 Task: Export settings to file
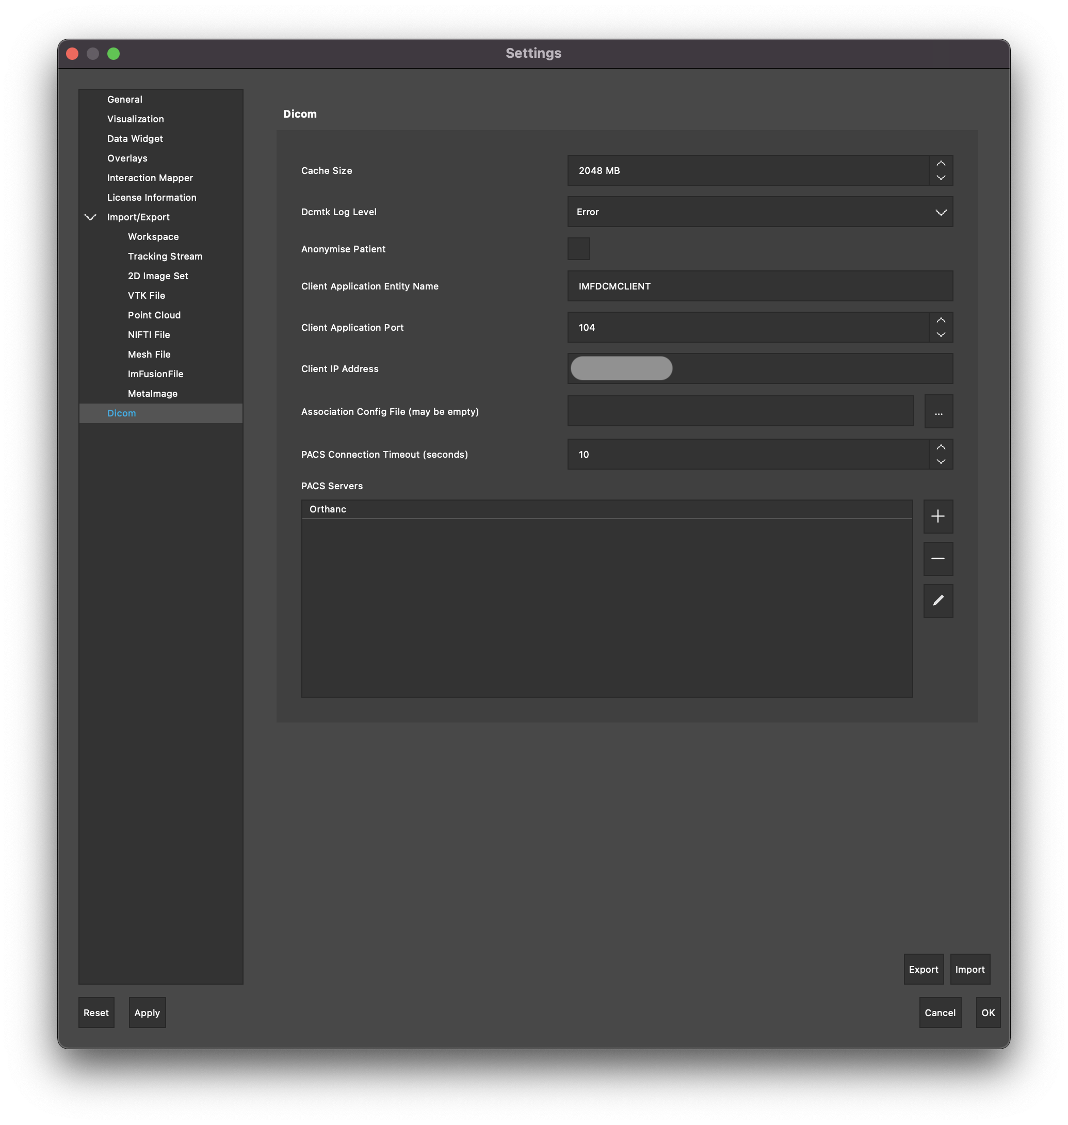tap(924, 970)
